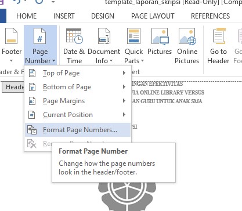This screenshot has width=242, height=211.
Task: Choose Format Page Numbers menu item
Action: (78, 130)
